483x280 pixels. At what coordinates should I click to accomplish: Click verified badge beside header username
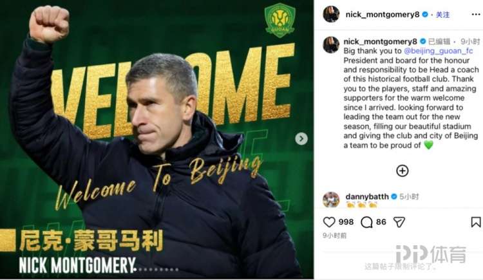(x=425, y=14)
